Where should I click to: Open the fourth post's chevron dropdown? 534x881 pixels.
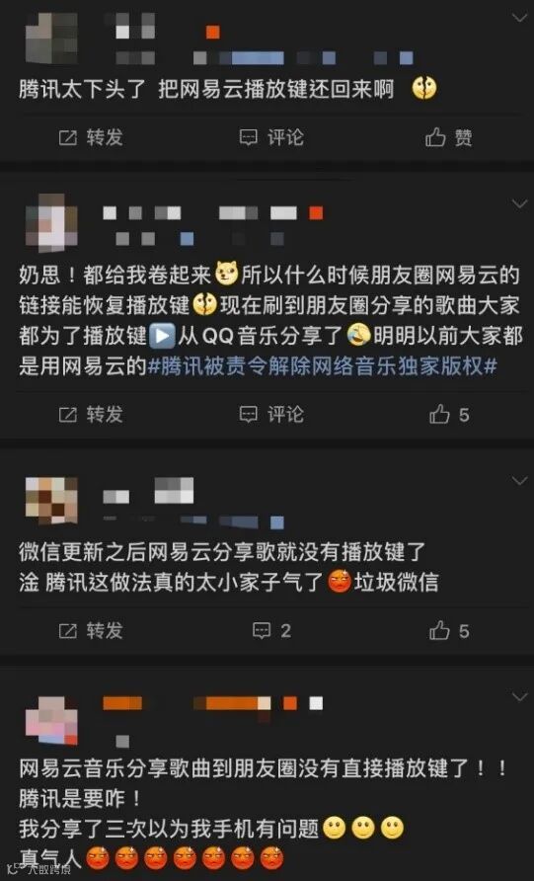coord(519,697)
